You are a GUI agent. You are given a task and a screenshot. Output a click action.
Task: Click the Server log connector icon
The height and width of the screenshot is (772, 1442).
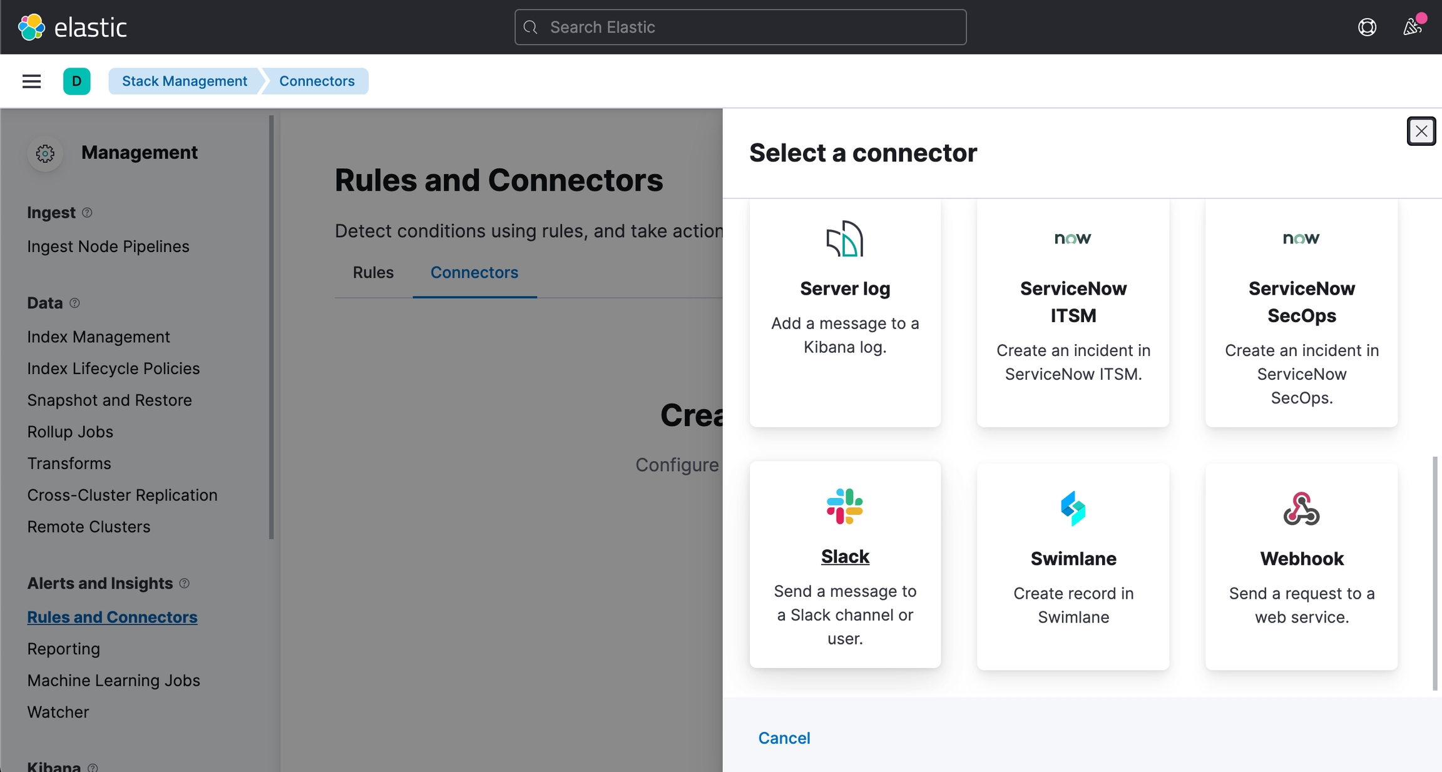tap(845, 238)
